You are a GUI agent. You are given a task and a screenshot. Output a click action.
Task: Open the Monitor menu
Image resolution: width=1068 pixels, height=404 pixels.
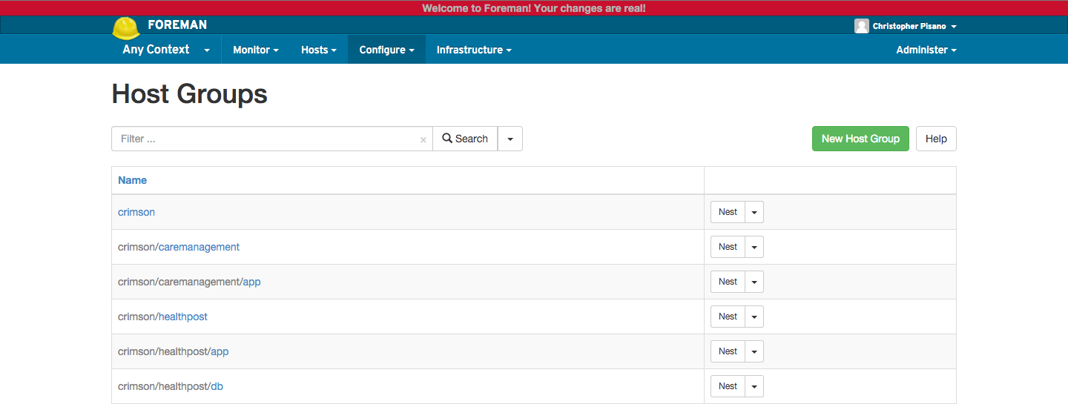point(255,50)
